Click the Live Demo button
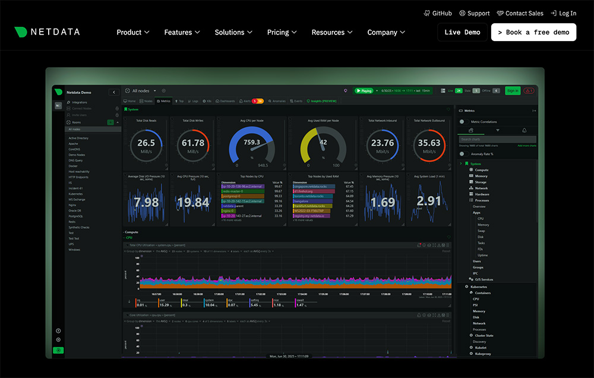 click(462, 32)
